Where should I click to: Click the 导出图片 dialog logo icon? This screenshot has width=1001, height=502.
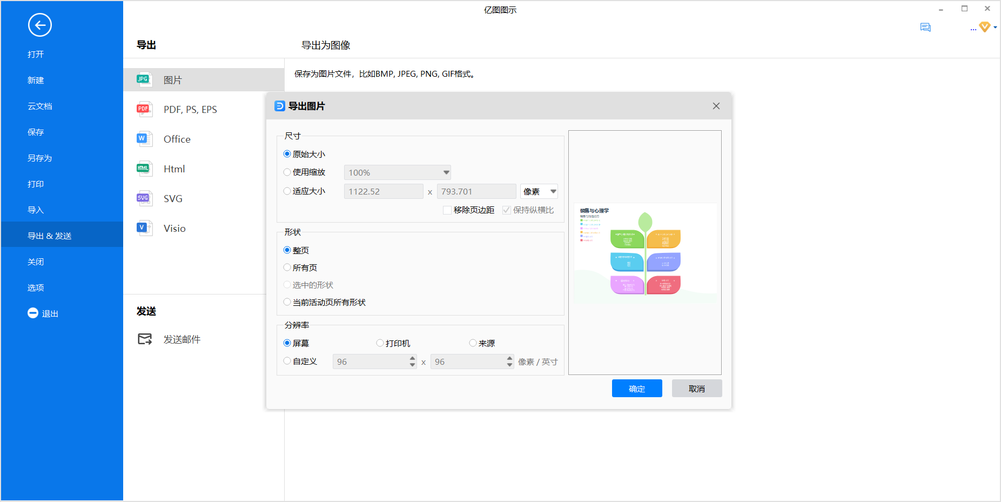(279, 106)
